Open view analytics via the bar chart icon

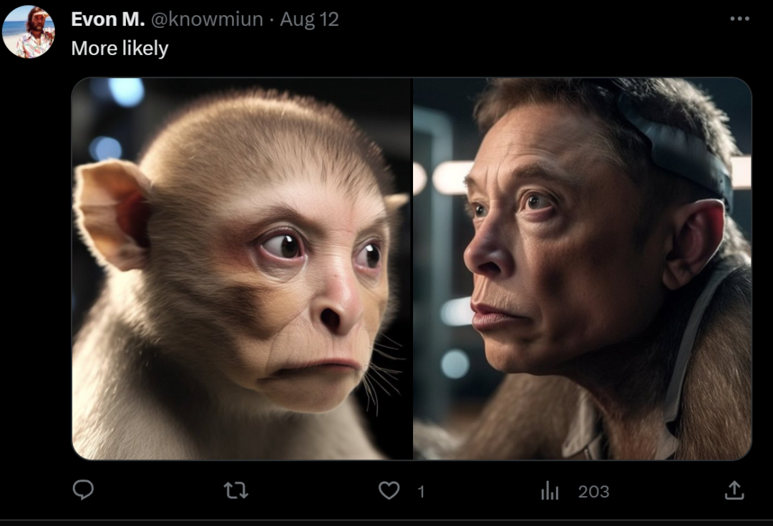click(x=550, y=490)
